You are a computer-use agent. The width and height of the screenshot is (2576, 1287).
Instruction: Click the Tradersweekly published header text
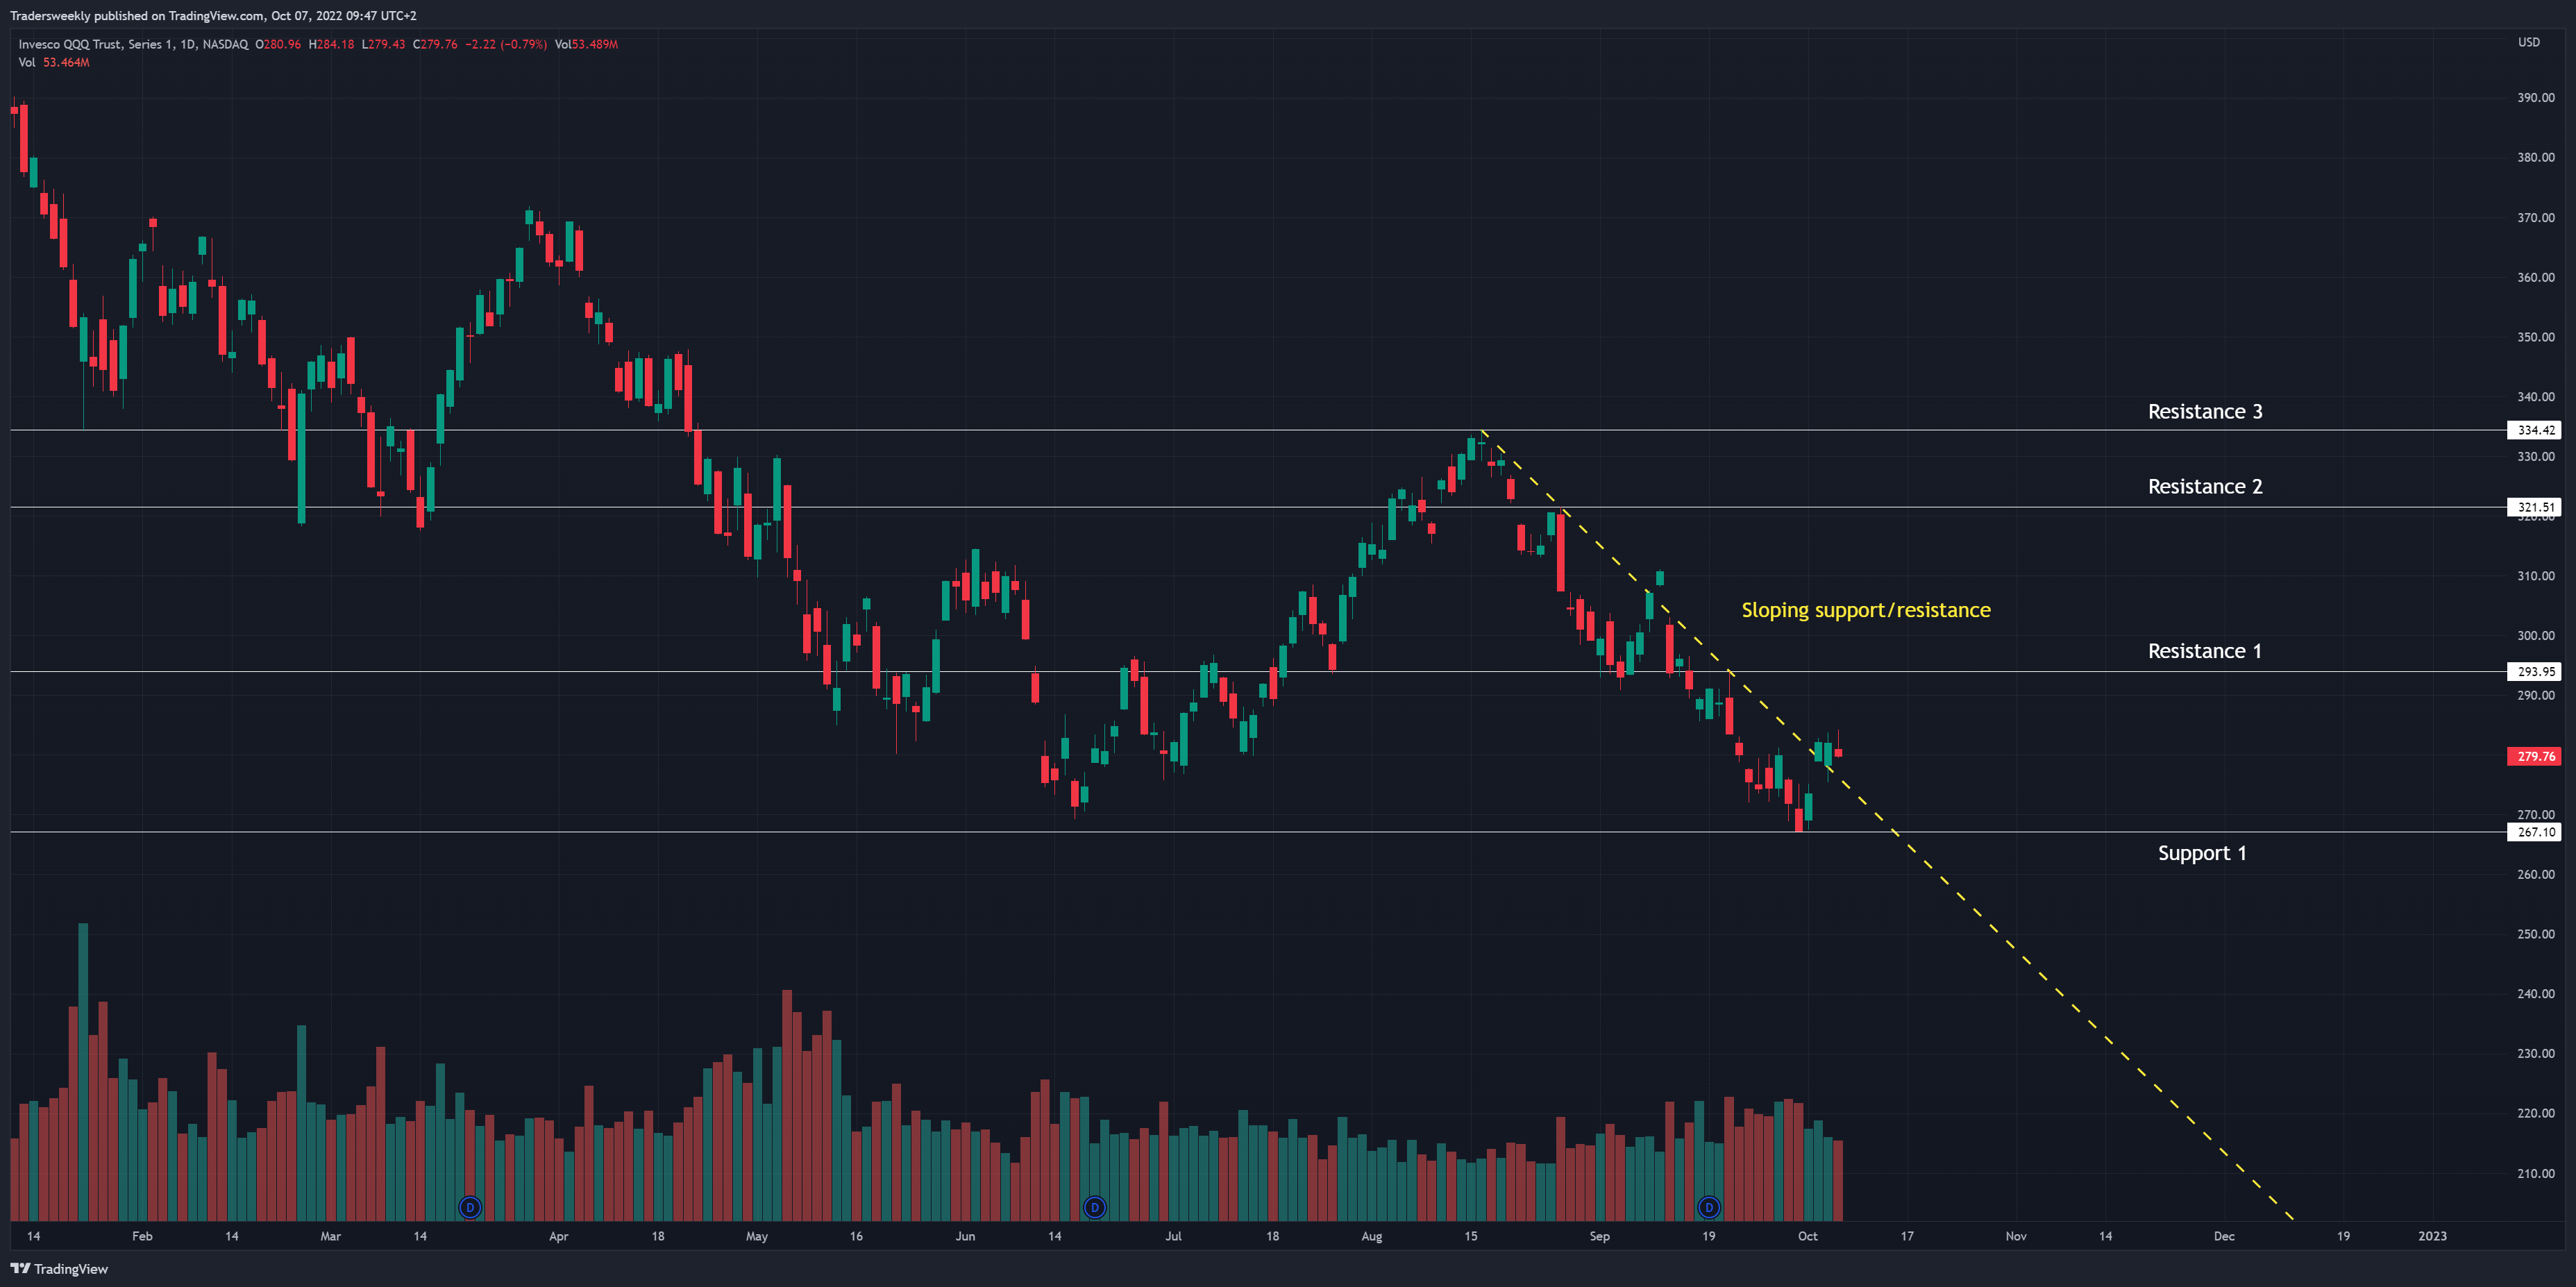click(x=213, y=15)
